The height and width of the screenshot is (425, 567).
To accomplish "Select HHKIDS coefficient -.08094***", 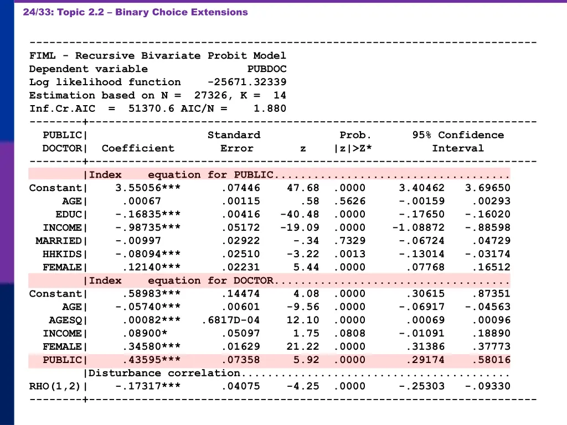I will (x=148, y=254).
